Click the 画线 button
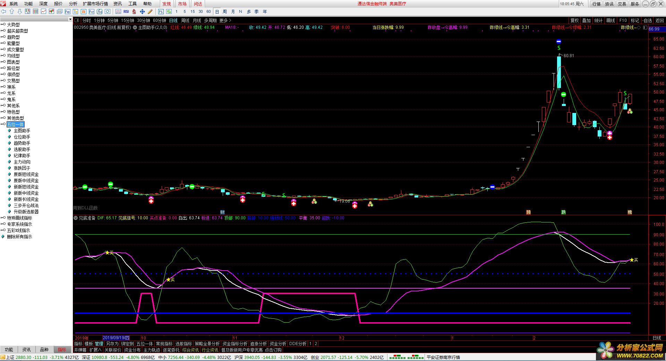 [610, 20]
